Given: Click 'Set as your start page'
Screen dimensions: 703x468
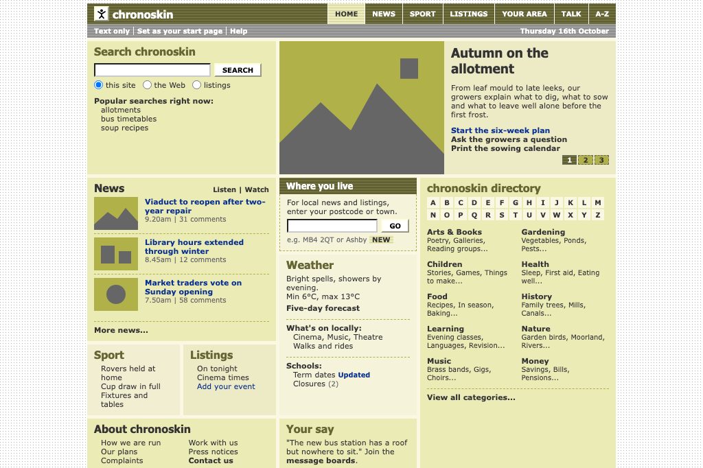Looking at the screenshot, I should 180,31.
